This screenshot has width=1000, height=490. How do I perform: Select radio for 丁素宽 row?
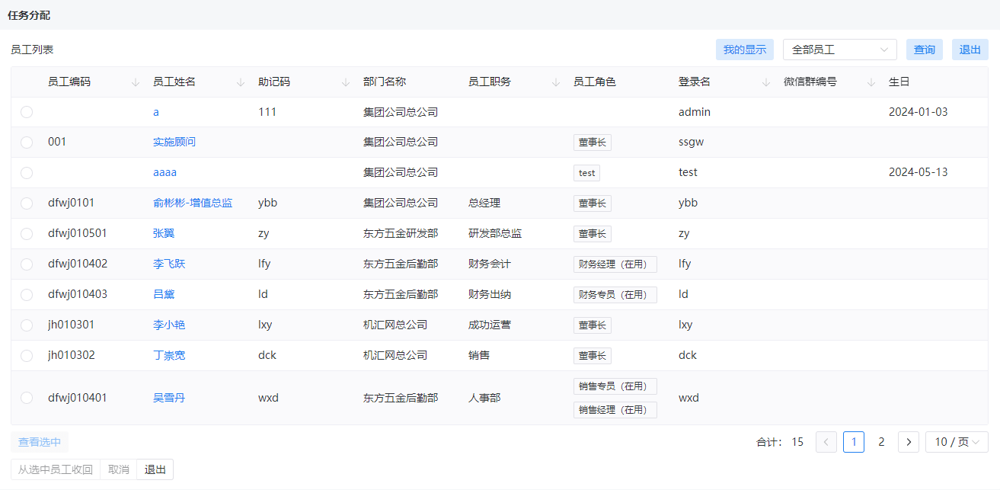point(27,356)
